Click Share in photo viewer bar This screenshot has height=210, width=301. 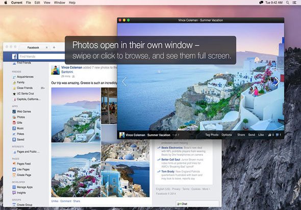coord(241,135)
